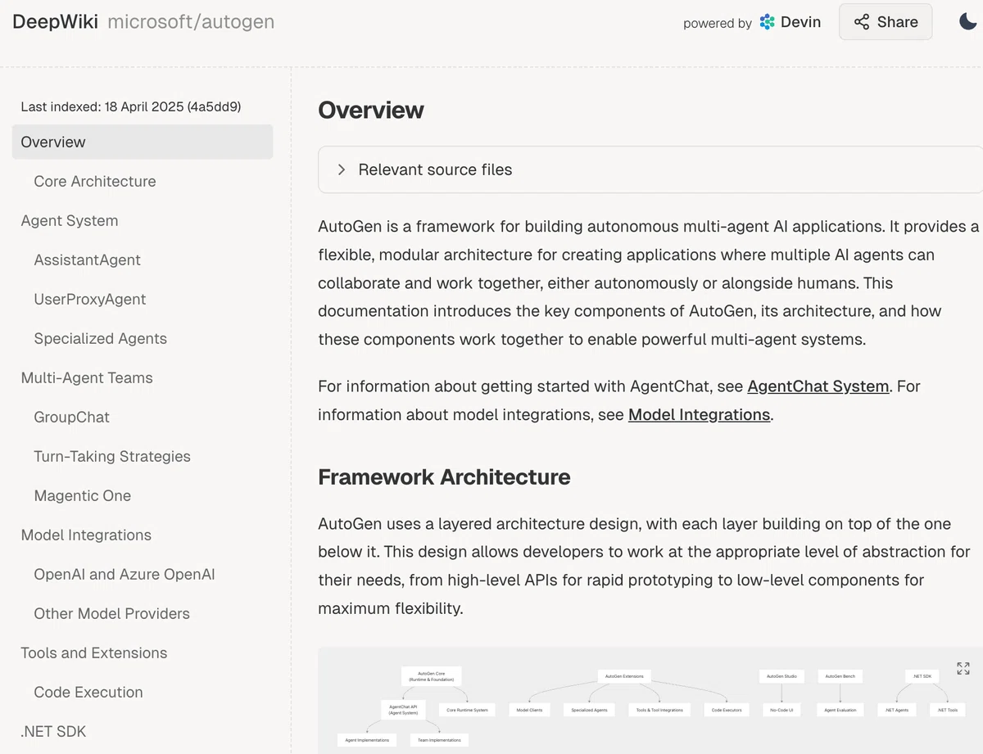Select the No-Code UI diagram node
Image resolution: width=983 pixels, height=754 pixels.
[781, 710]
